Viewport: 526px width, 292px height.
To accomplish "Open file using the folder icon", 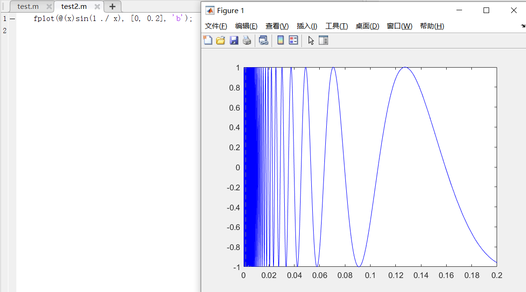I will click(x=220, y=41).
